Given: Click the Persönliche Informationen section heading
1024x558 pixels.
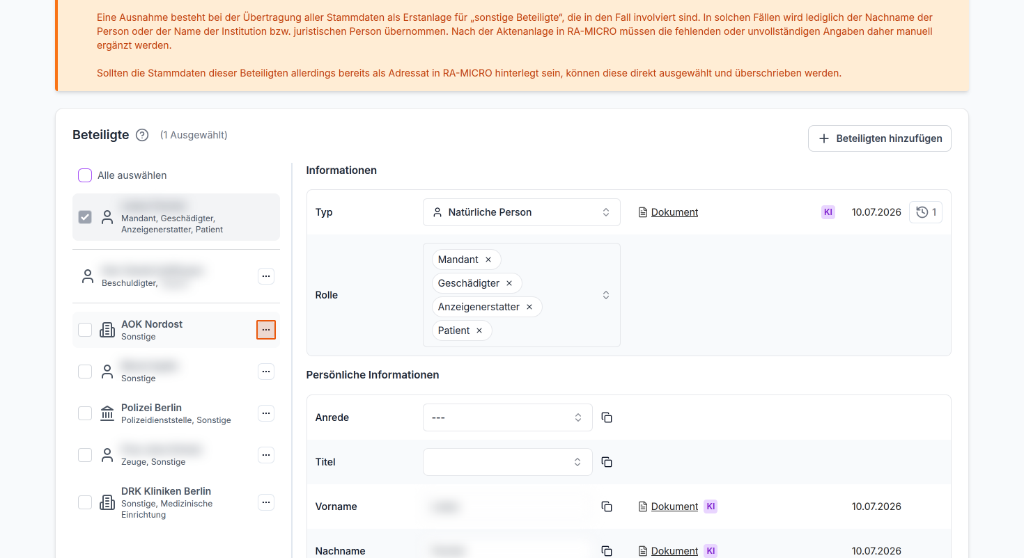Looking at the screenshot, I should 373,375.
